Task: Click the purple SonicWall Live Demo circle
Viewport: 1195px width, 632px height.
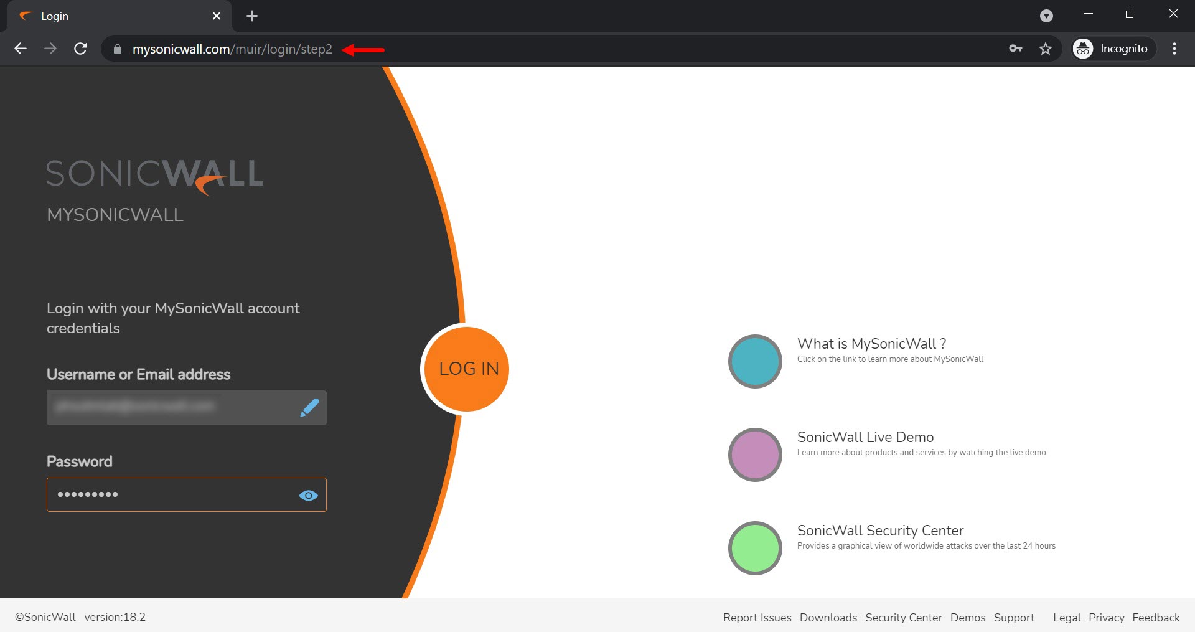Action: click(x=755, y=455)
